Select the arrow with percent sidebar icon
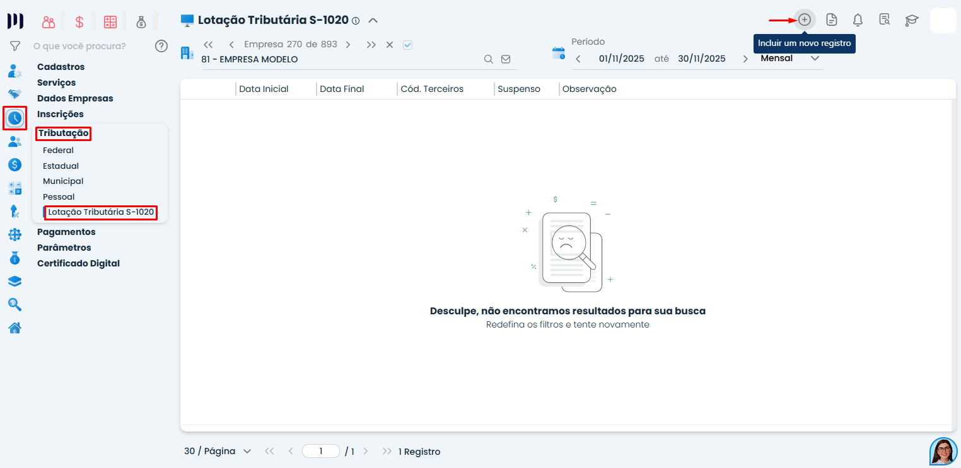The width and height of the screenshot is (961, 468). [15, 212]
